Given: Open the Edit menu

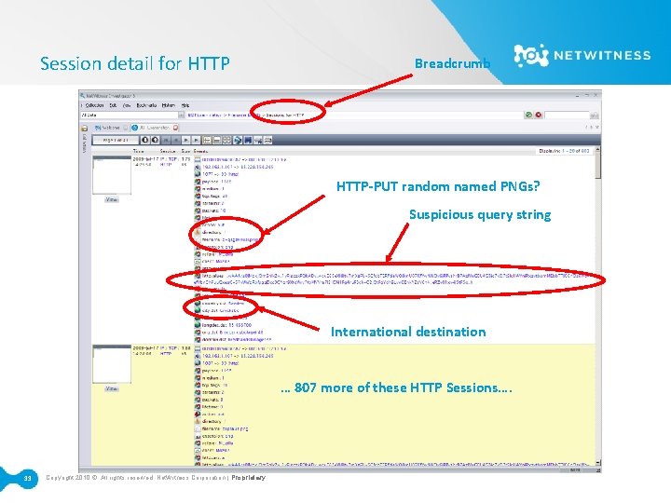Looking at the screenshot, I should [x=113, y=105].
